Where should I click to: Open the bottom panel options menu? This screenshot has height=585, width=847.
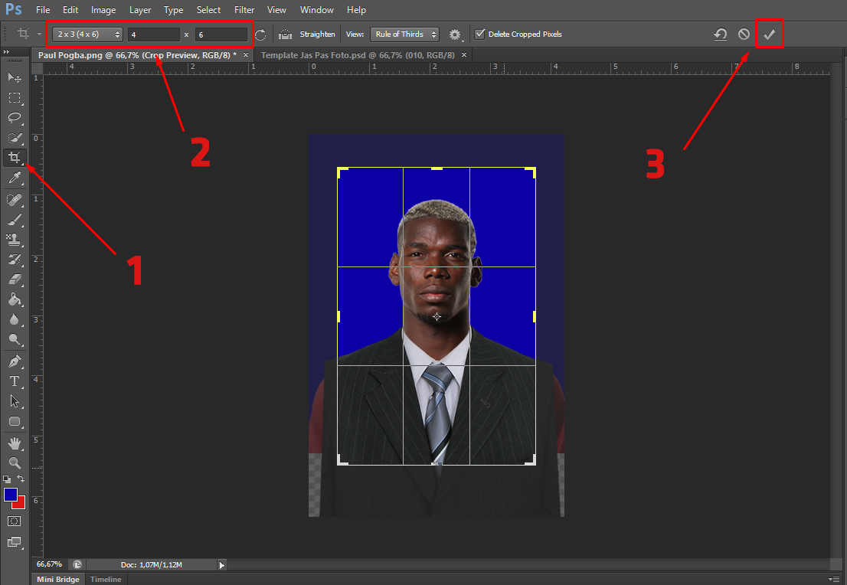tap(835, 579)
